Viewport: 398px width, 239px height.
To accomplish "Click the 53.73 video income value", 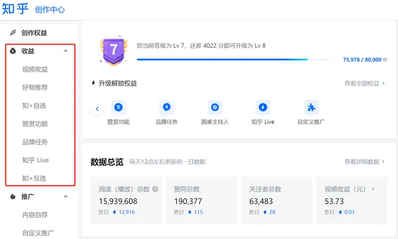I will pyautogui.click(x=334, y=201).
